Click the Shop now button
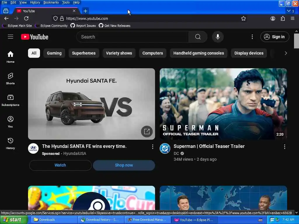The width and height of the screenshot is (299, 224). coord(124,165)
